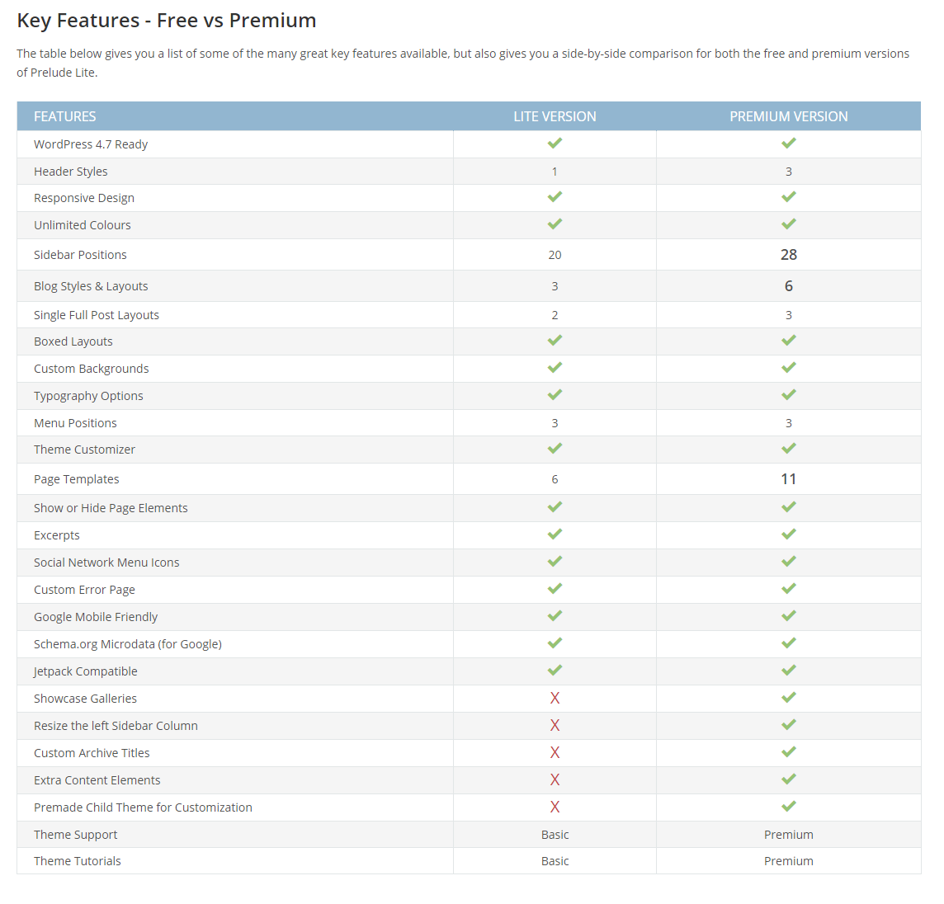944x904 pixels.
Task: Click the Theme Support feature label
Action: point(76,835)
